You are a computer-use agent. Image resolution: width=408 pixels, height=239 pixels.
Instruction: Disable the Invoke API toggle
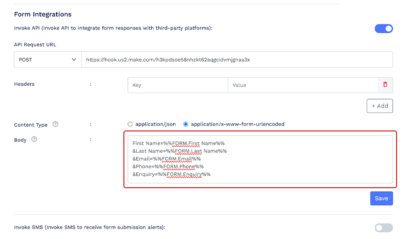383,28
